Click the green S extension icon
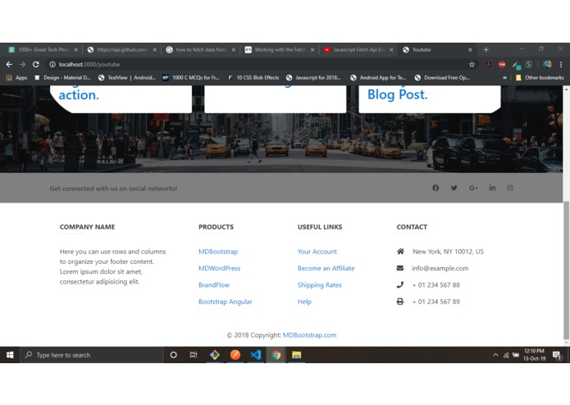This screenshot has height=405, width=570. [528, 64]
